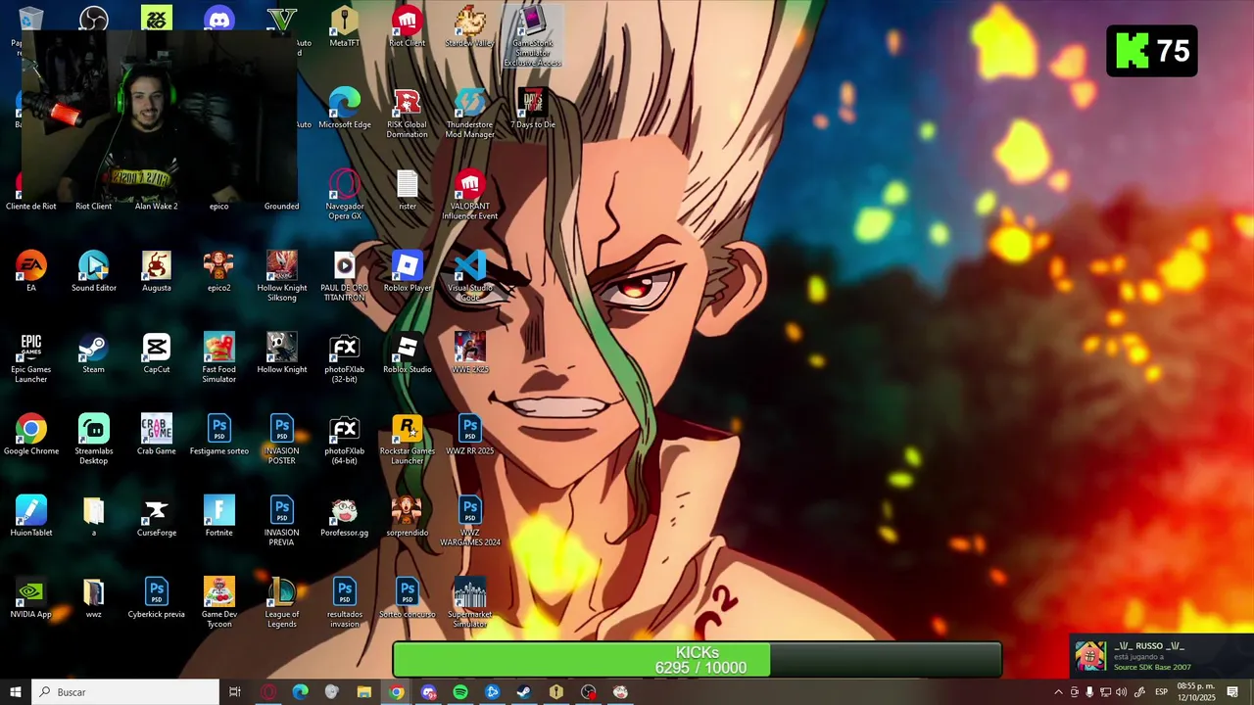The height and width of the screenshot is (705, 1254).
Task: Open the Windows Start menu
Action: click(16, 692)
